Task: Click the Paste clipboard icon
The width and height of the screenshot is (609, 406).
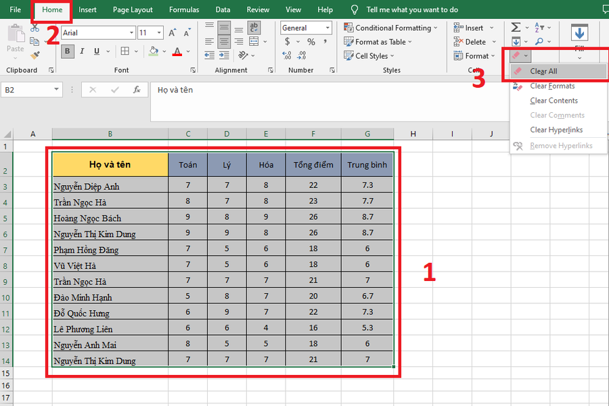Action: [16, 32]
